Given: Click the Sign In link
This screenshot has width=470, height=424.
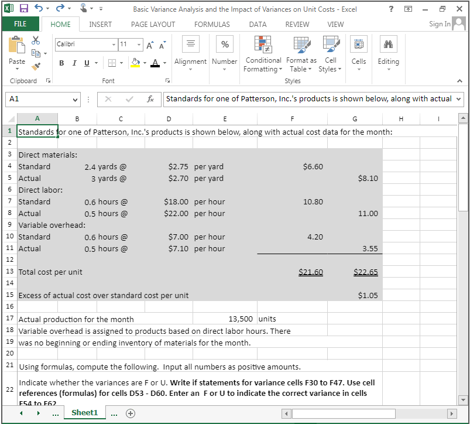Looking at the screenshot, I should (x=440, y=24).
